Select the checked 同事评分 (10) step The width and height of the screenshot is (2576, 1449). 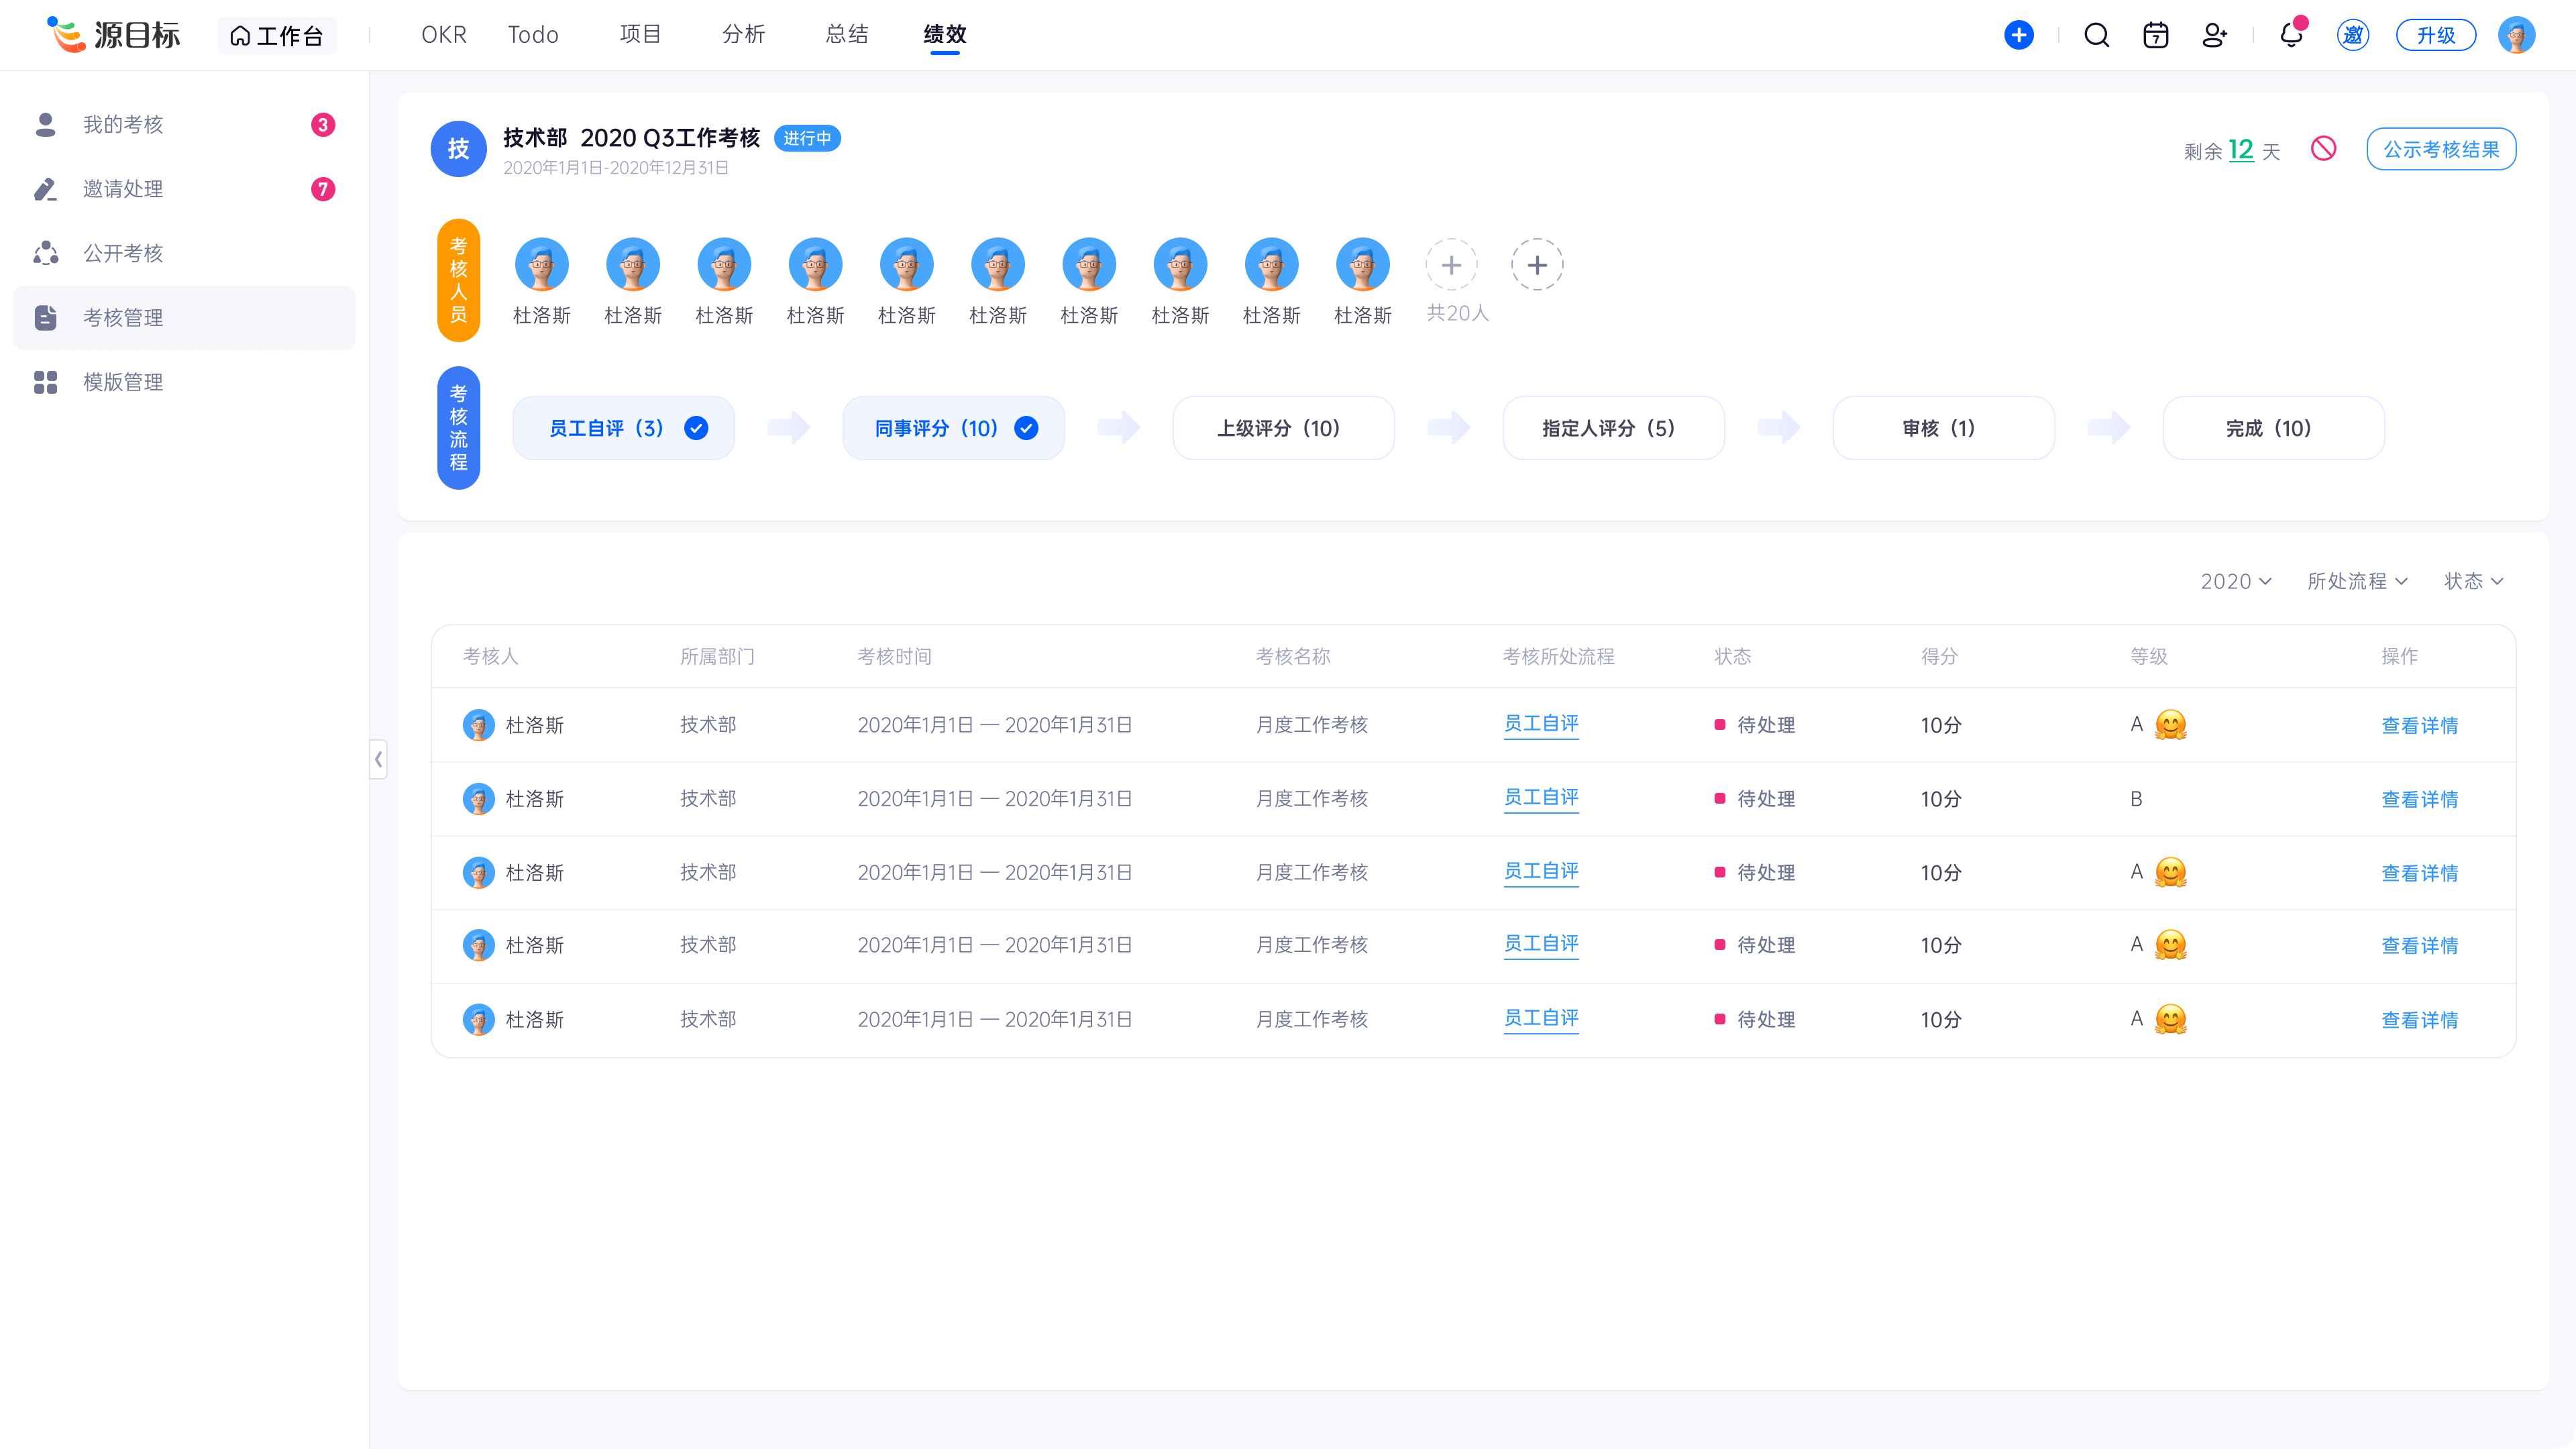pos(953,428)
